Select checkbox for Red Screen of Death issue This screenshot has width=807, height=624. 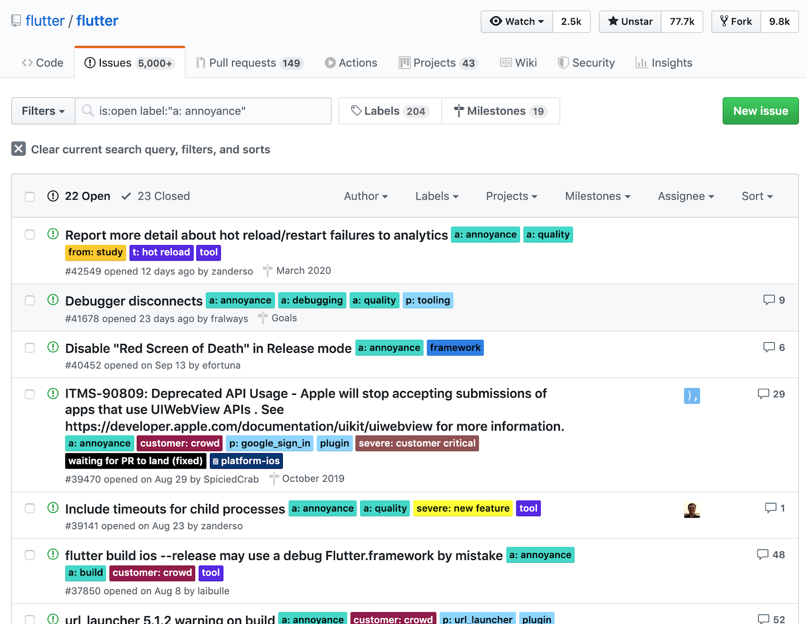[30, 348]
